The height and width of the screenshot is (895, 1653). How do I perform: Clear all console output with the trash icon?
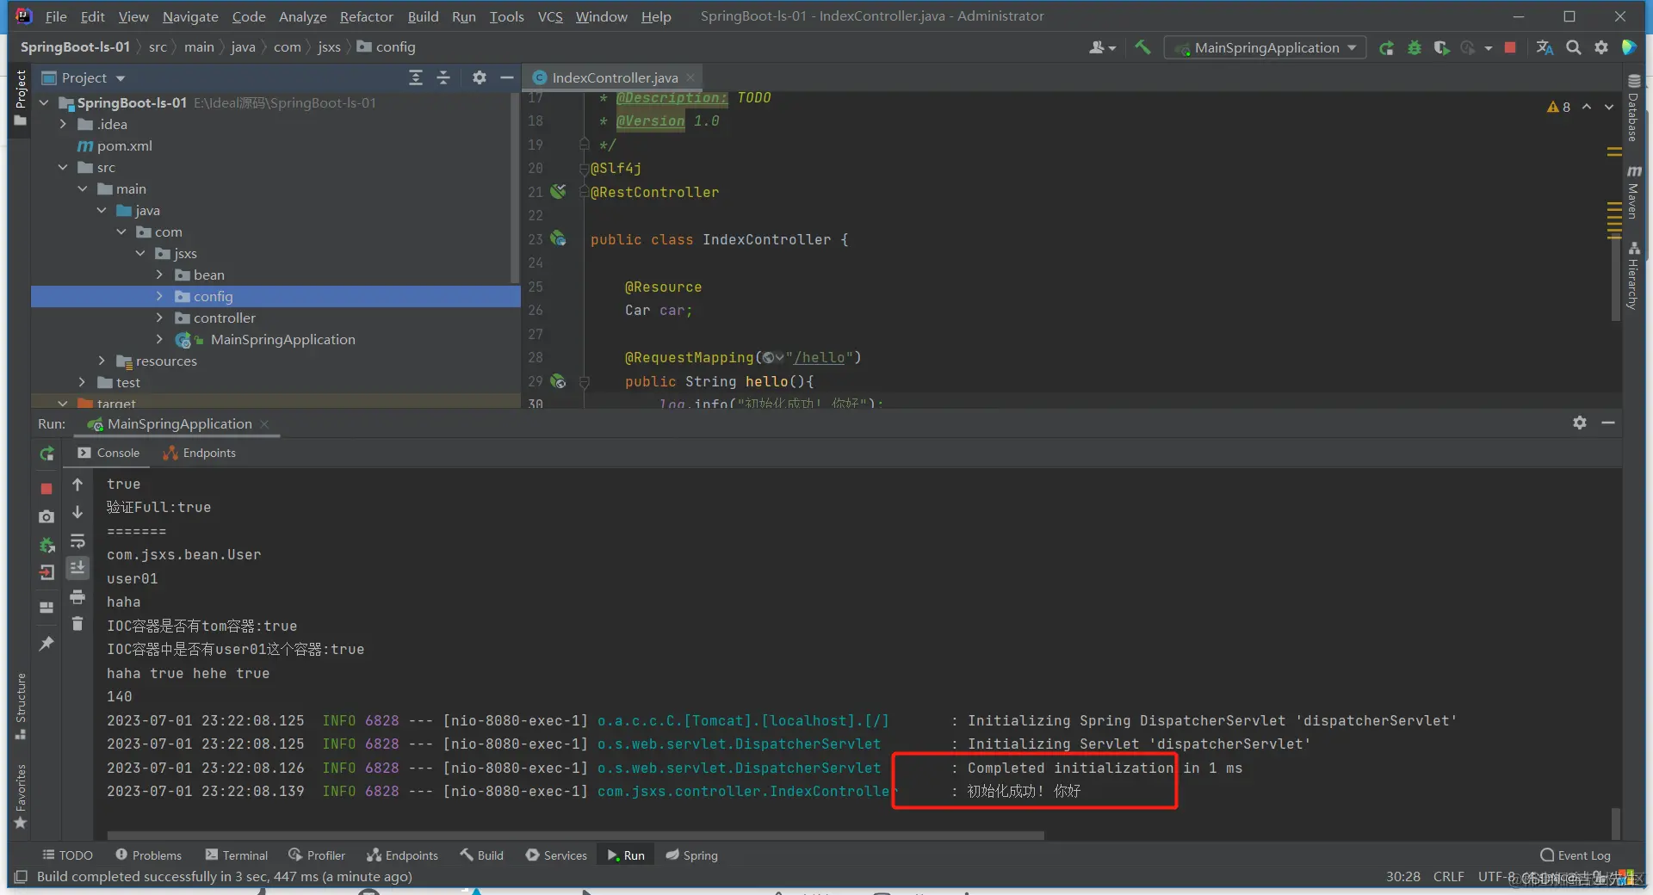(x=77, y=624)
